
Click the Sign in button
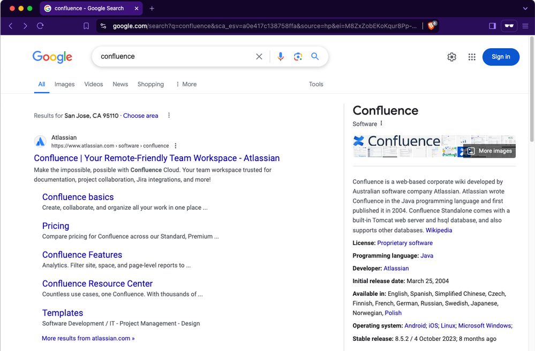point(501,57)
